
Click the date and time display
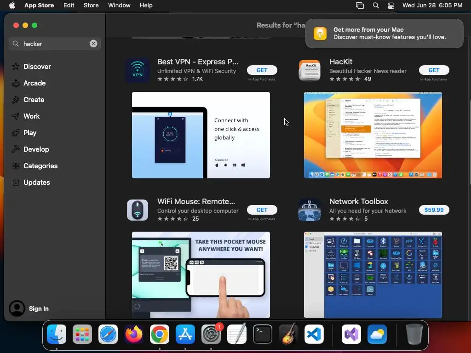click(432, 5)
